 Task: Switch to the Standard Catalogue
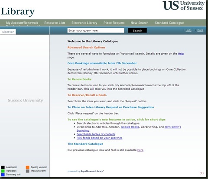pos(169,23)
